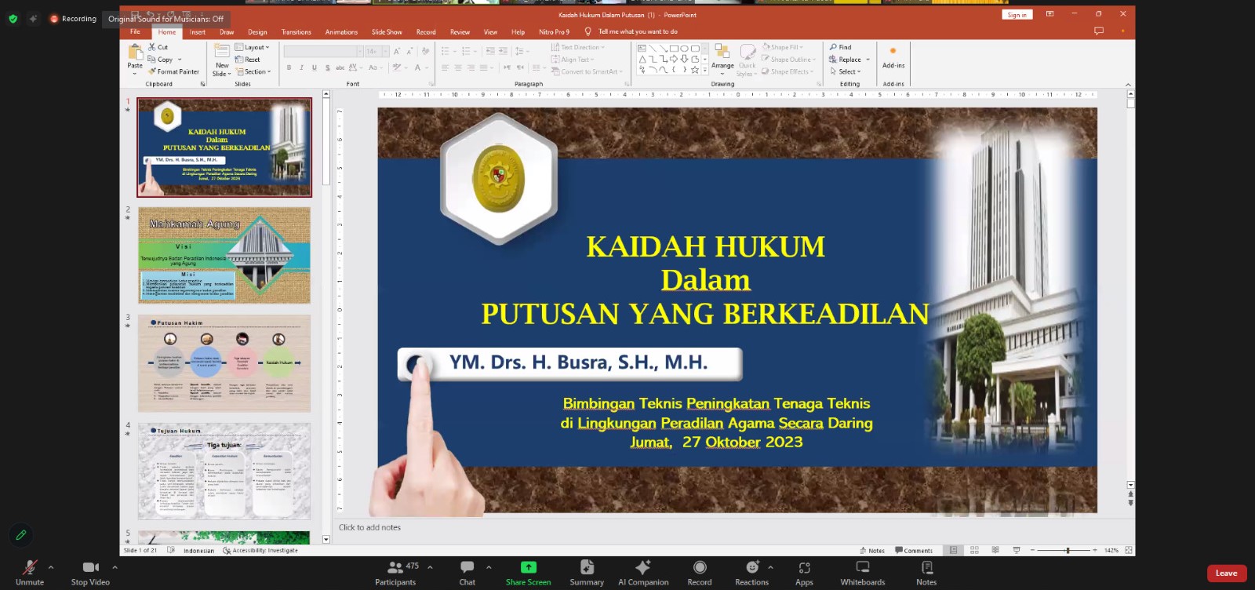Switch to Reading View
This screenshot has width=1255, height=590.
tap(995, 550)
